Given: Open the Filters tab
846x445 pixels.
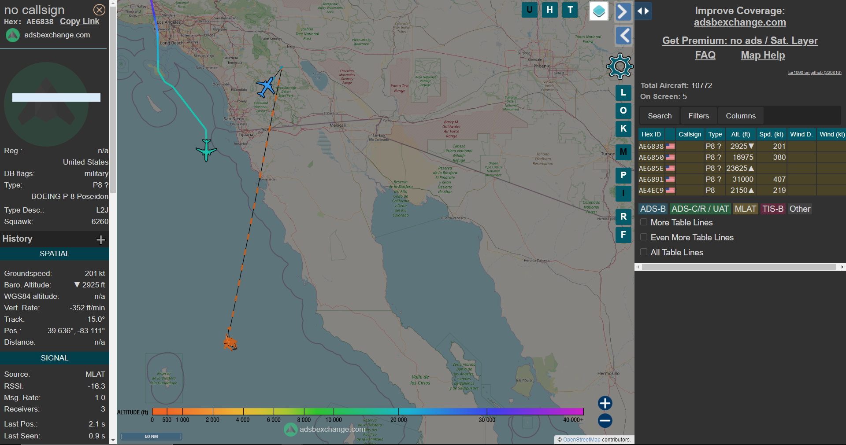Looking at the screenshot, I should click(699, 116).
